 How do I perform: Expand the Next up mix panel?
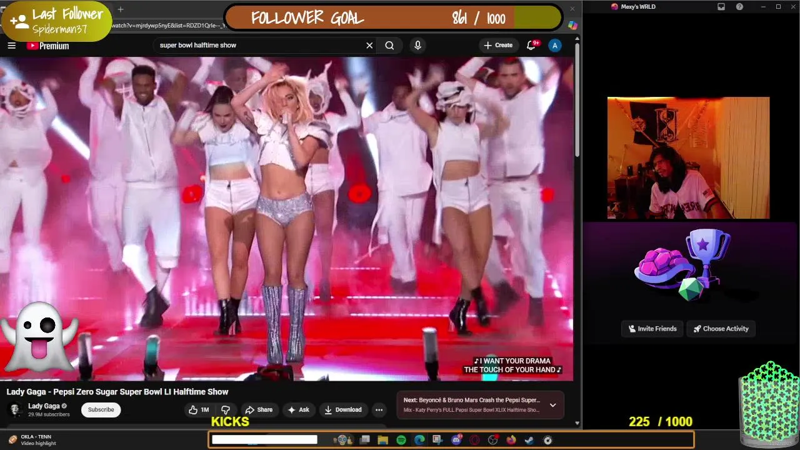tap(552, 405)
